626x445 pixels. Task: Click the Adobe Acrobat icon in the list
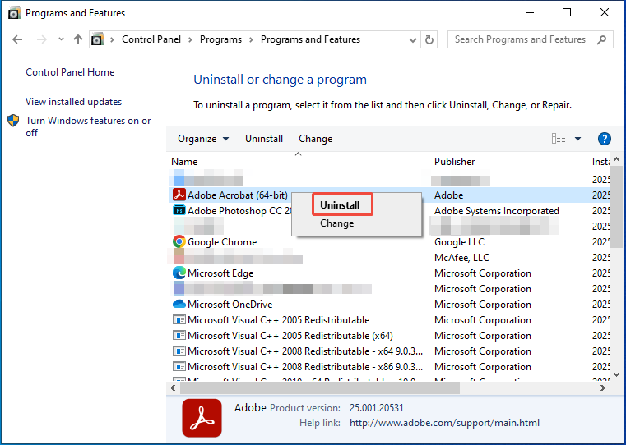(x=179, y=195)
